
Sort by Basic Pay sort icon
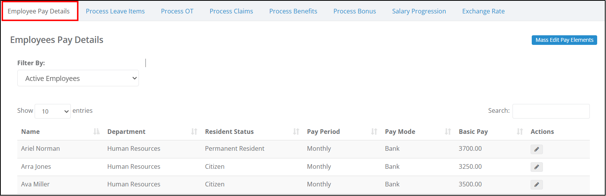(520, 132)
